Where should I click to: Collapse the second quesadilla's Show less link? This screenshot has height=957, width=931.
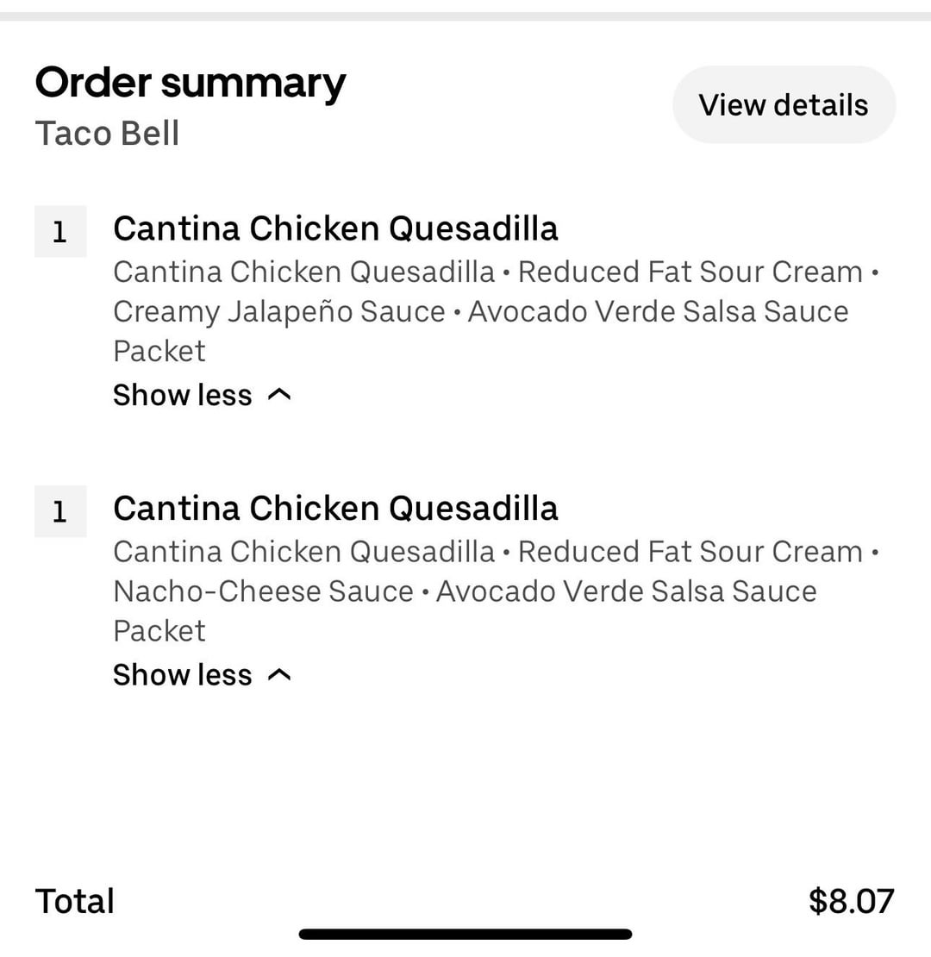[x=183, y=674]
